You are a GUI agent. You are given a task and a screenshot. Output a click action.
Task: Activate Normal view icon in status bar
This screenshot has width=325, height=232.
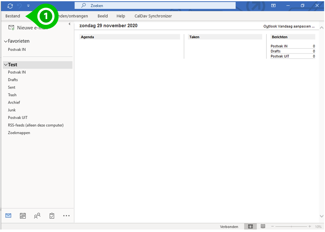(250, 226)
